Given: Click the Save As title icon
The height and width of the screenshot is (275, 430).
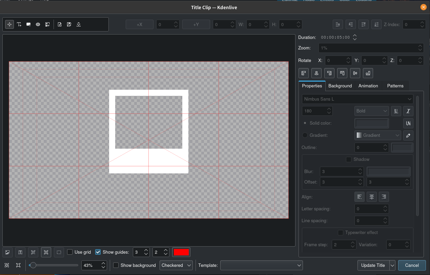Looking at the screenshot, I should tap(69, 24).
